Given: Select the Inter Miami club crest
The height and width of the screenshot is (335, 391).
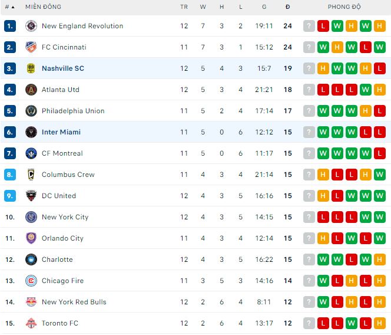Looking at the screenshot, I should coord(31,132).
